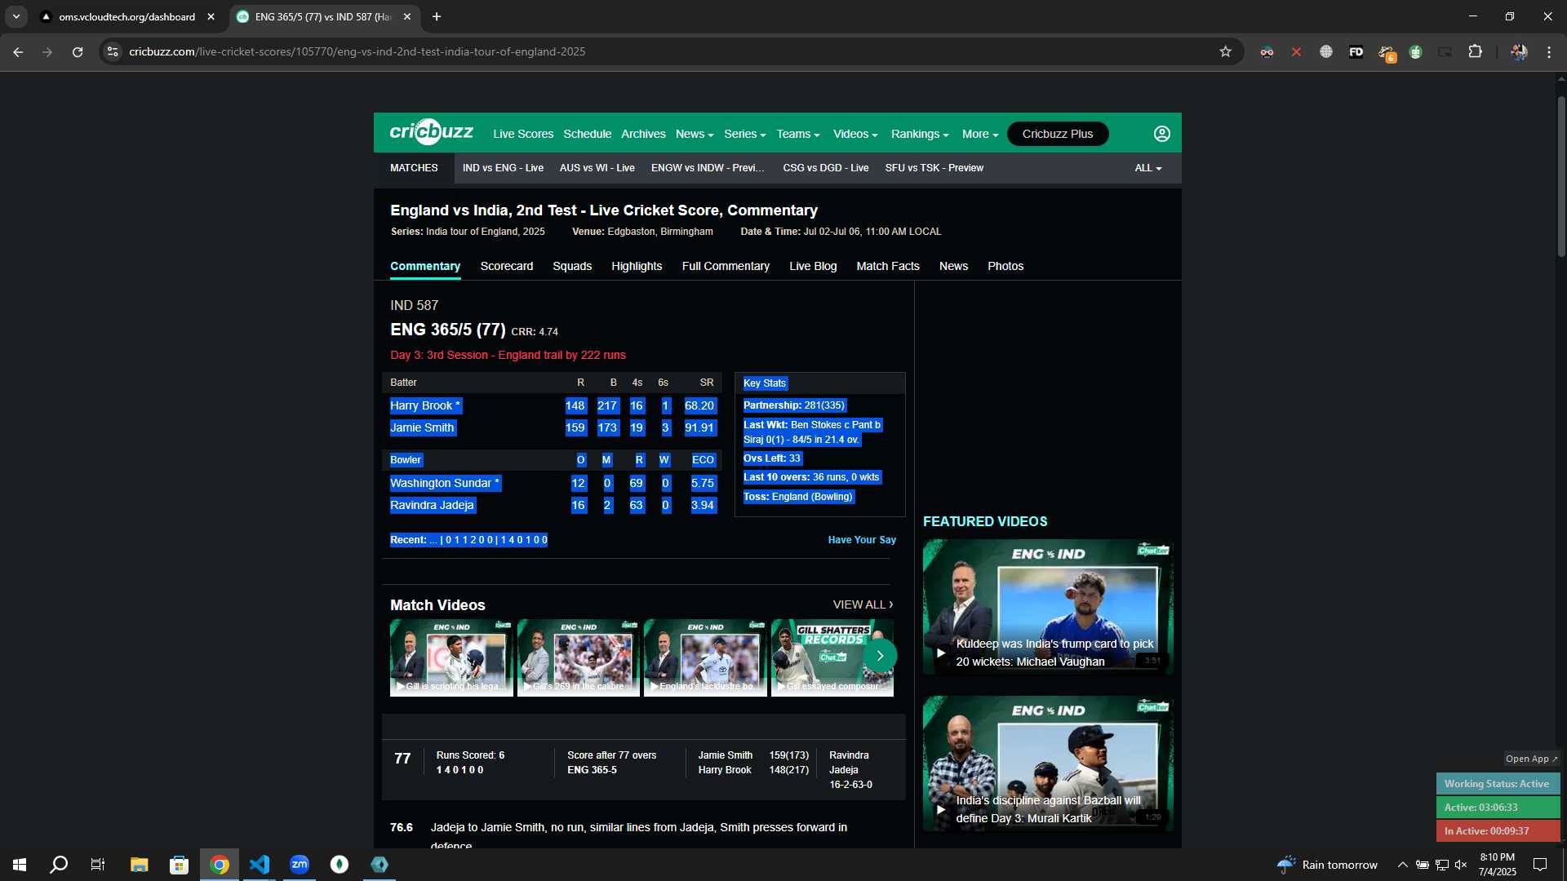Click the Cricbuzz Plus button
This screenshot has height=881, width=1567.
1058,134
